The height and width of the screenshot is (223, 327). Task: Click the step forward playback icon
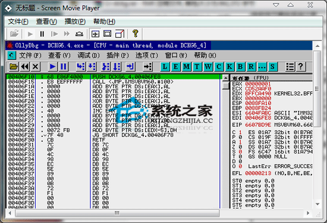pyautogui.click(x=54, y=34)
